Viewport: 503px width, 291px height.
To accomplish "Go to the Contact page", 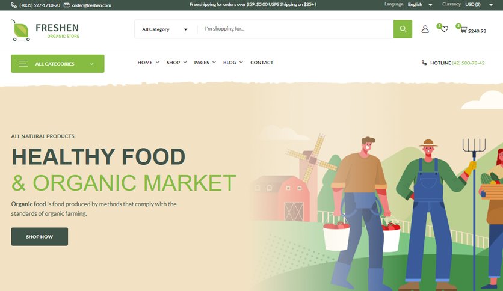I will click(x=262, y=63).
